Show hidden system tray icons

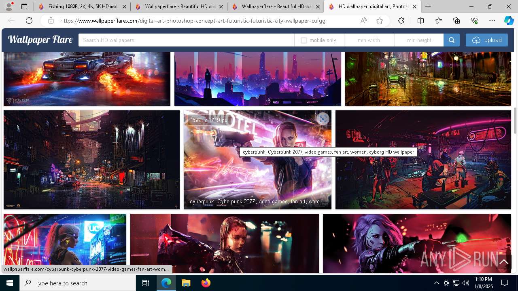point(436,283)
